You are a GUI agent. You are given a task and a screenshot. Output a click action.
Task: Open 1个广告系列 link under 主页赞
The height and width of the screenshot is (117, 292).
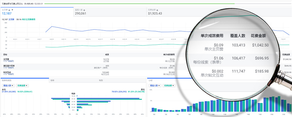click(x=8, y=61)
